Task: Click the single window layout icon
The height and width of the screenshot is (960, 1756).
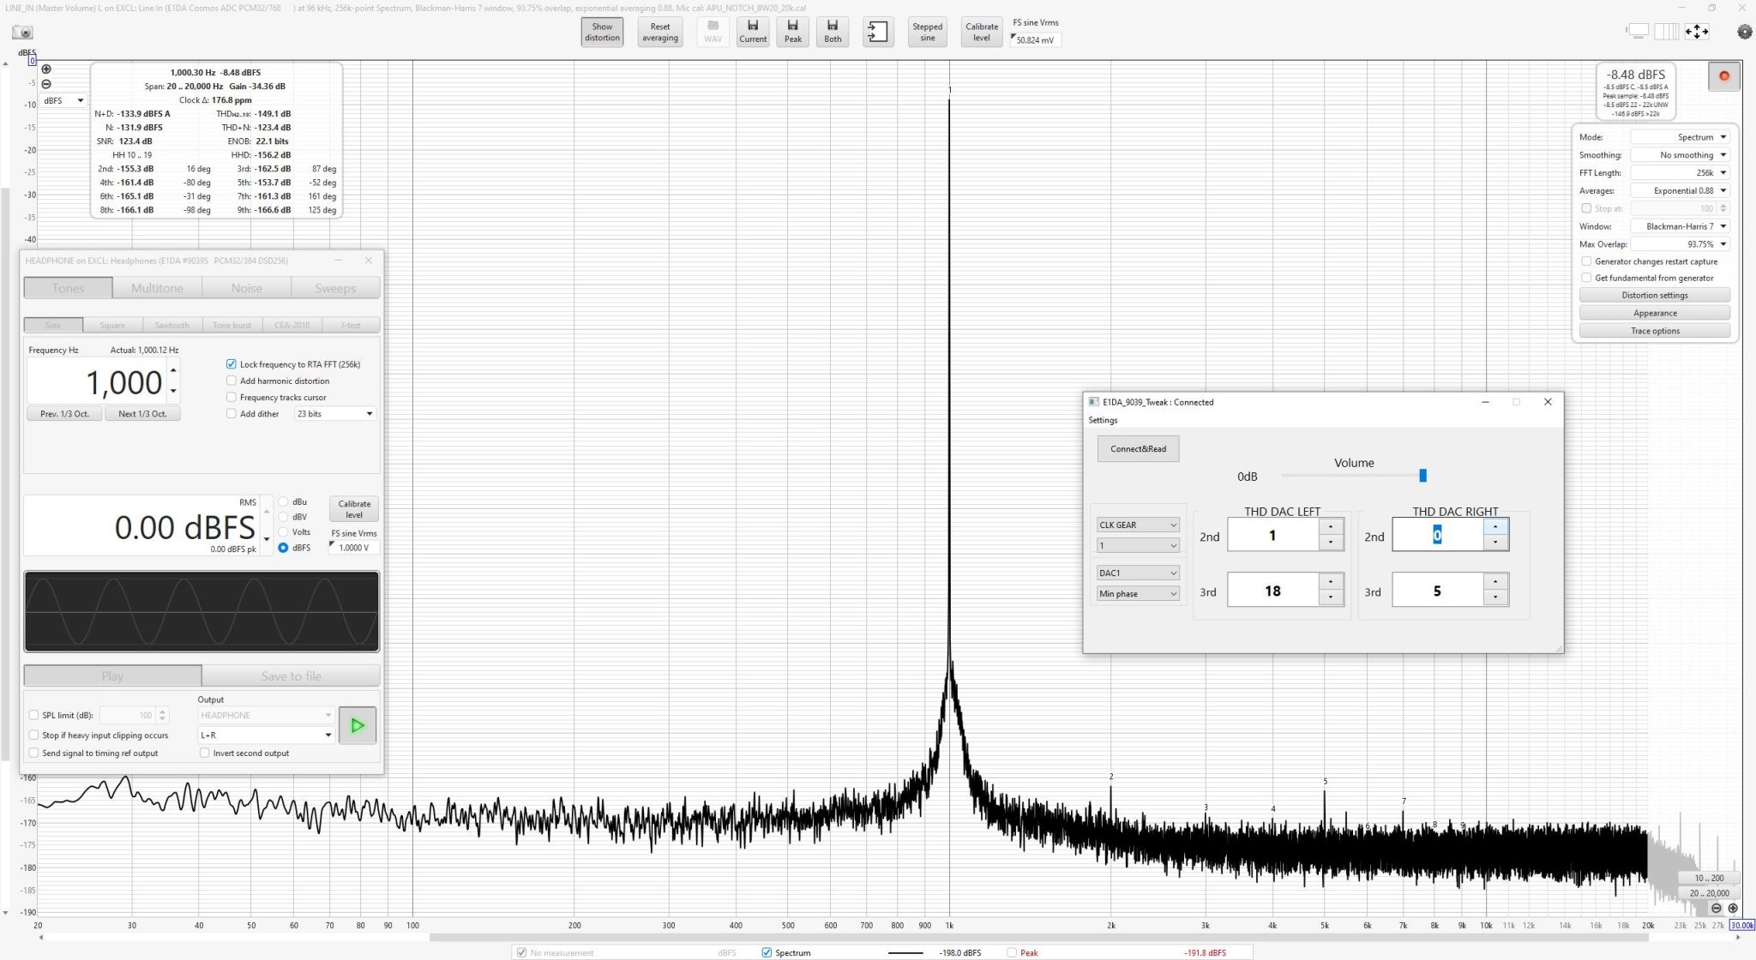Action: [x=1638, y=32]
